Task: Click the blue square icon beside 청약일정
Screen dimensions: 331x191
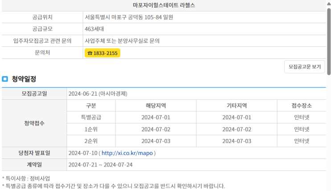Action: 5,79
